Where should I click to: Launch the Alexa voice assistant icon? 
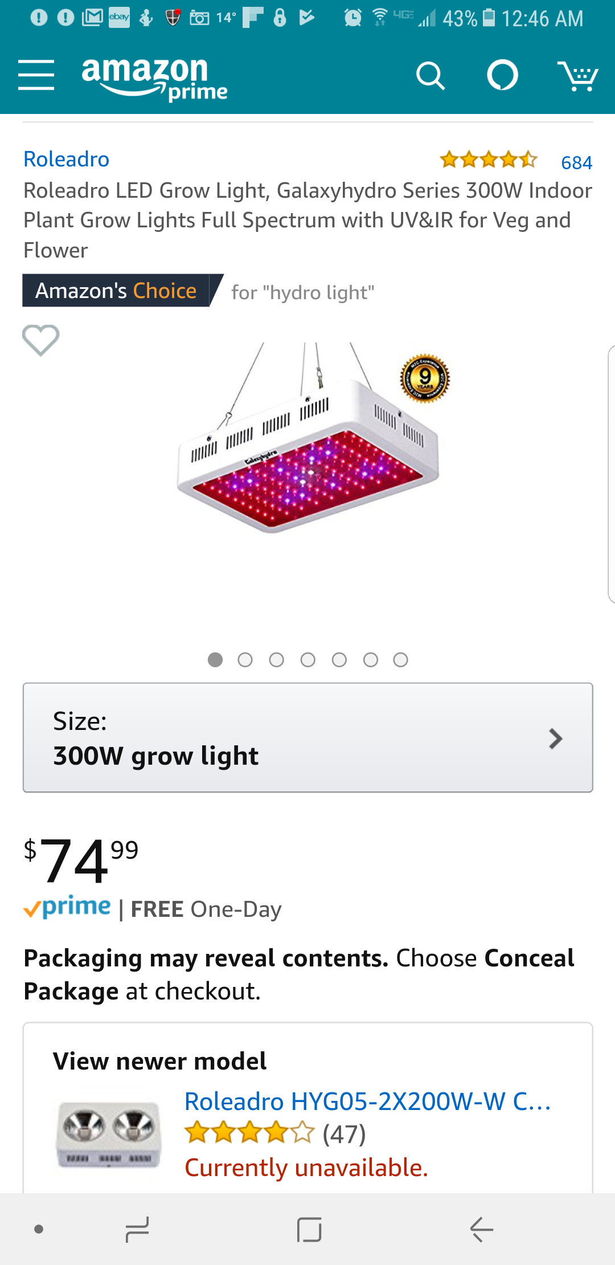[x=502, y=75]
